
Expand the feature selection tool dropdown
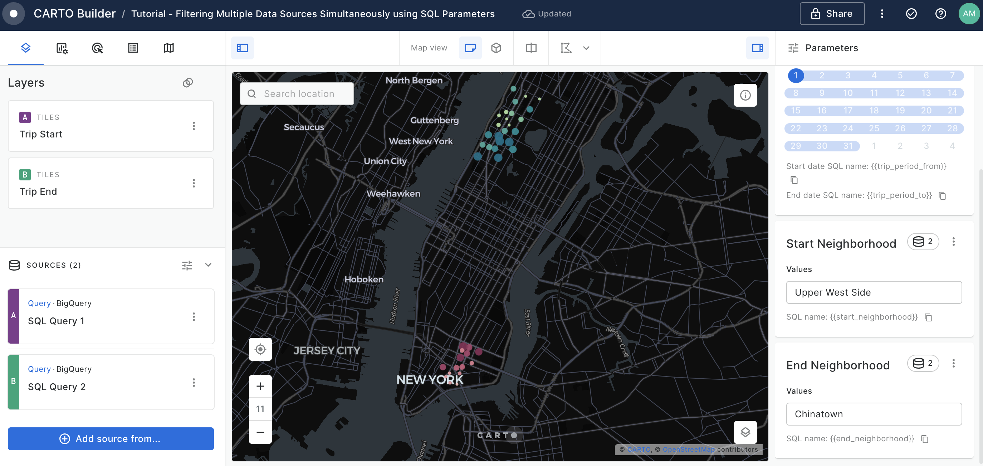coord(586,48)
